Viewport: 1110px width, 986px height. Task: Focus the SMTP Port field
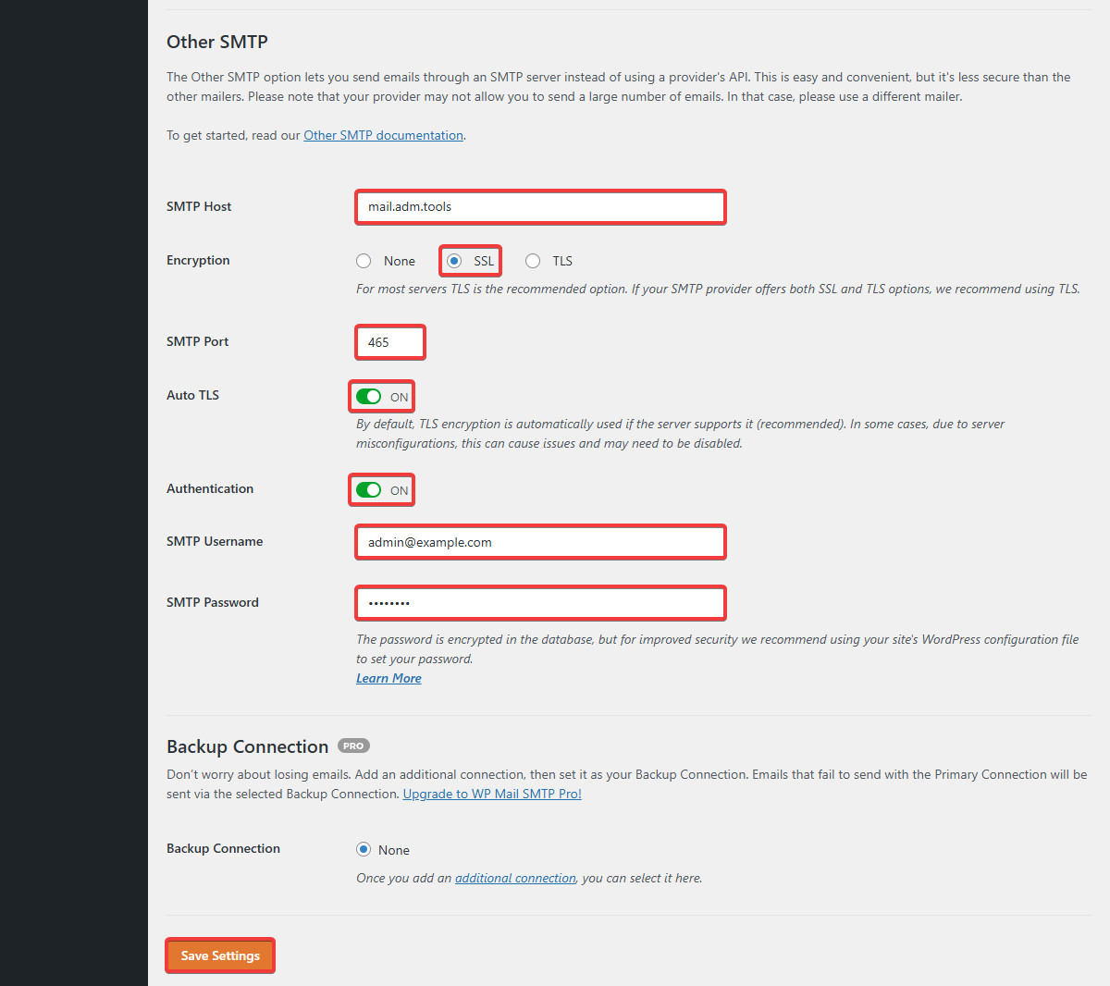390,342
